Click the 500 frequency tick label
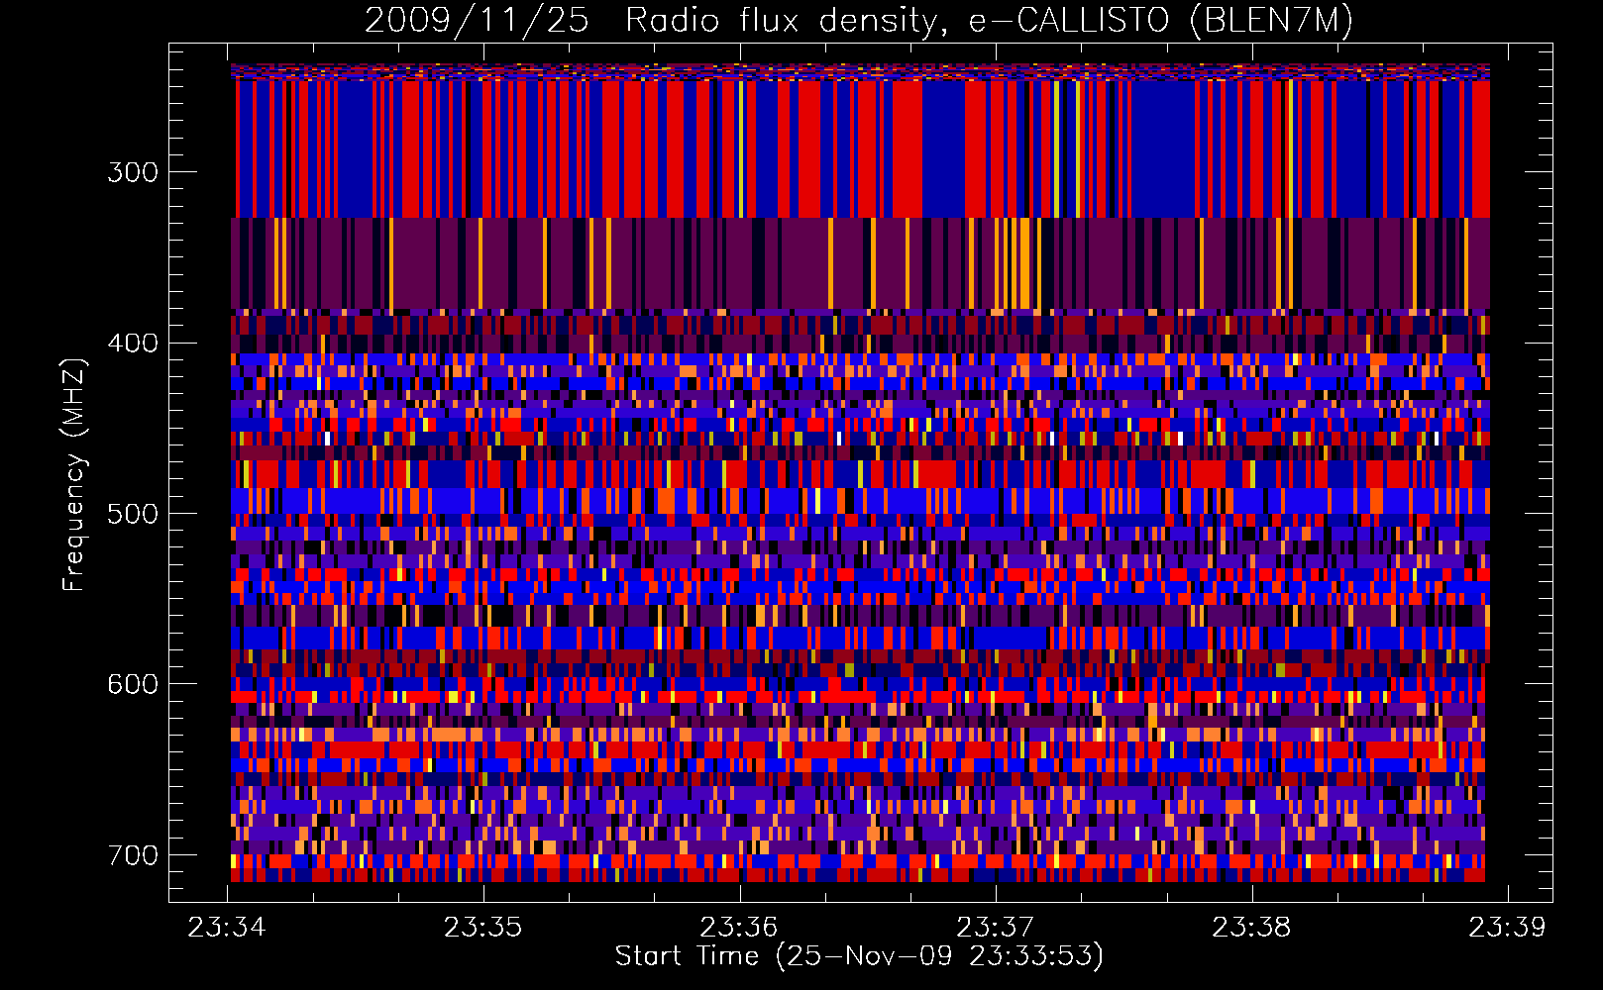The width and height of the screenshot is (1603, 990). [x=133, y=514]
